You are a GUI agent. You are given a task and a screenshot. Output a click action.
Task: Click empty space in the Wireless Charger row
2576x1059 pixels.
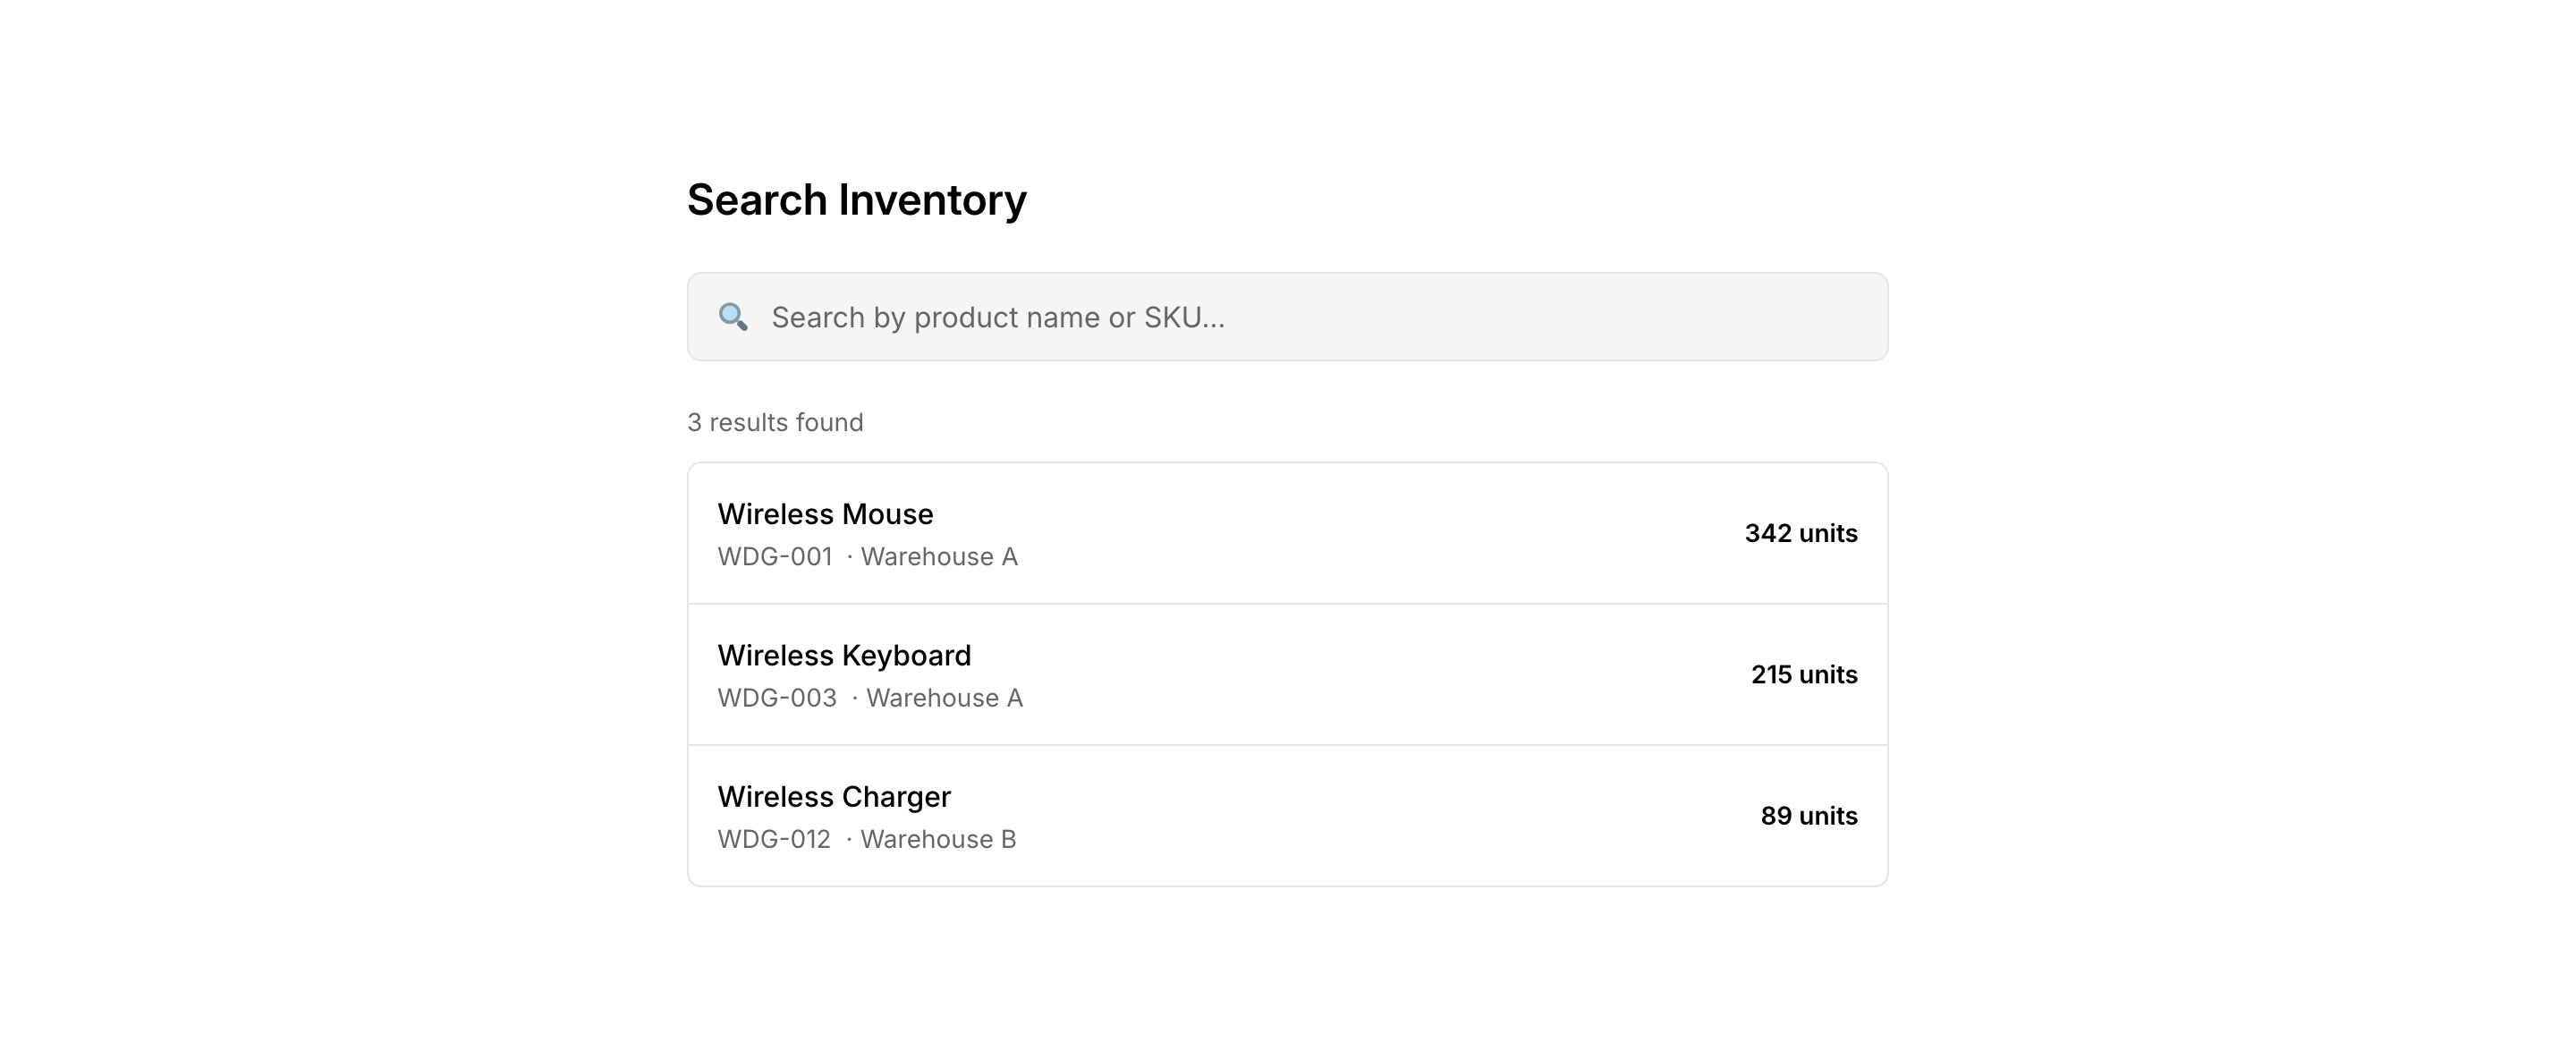1350,816
